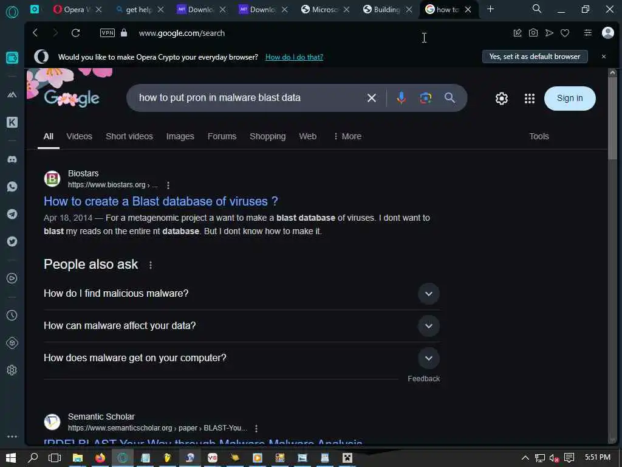622x467 pixels.
Task: Open the Easy Setup menu icon
Action: pos(588,33)
